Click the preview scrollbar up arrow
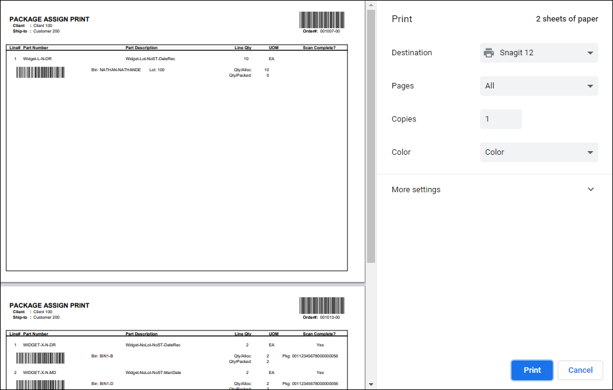Screen dimensions: 613x390 pyautogui.click(x=371, y=5)
